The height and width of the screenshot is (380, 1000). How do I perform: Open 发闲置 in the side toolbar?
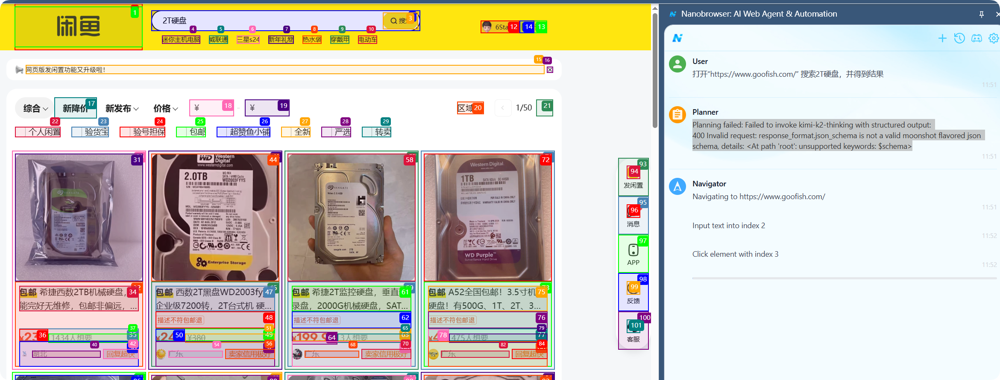click(x=633, y=177)
